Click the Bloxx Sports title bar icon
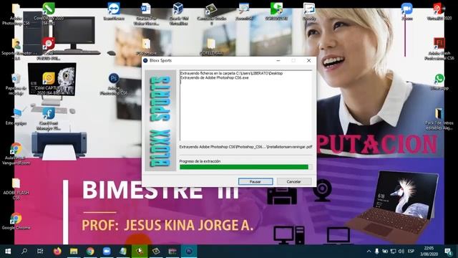Screen dimensions: 458x258 point(145,60)
